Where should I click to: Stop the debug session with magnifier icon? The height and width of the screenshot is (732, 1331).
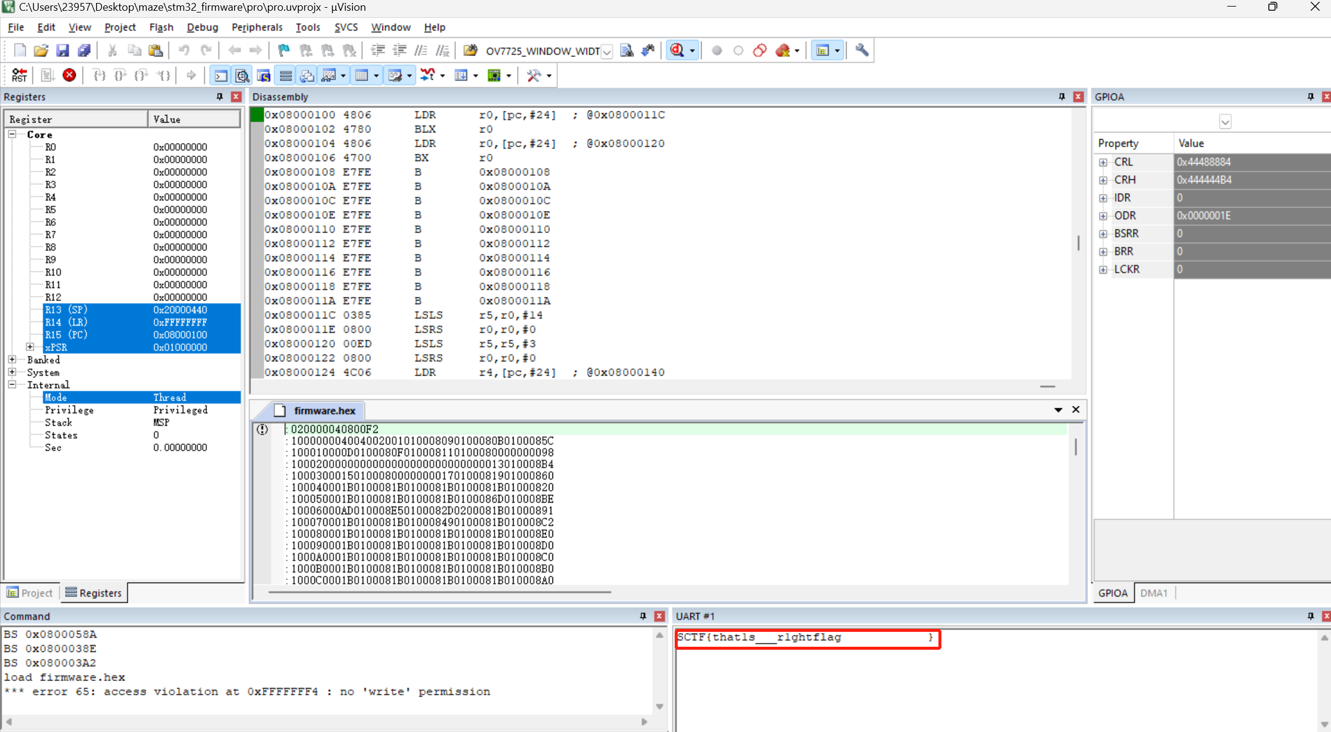[x=677, y=51]
